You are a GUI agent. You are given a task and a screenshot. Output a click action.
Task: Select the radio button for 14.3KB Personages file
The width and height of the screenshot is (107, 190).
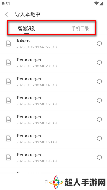click(100, 81)
